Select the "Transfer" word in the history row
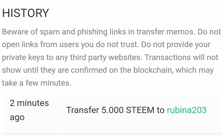The height and width of the screenshot is (135, 223). (x=83, y=110)
